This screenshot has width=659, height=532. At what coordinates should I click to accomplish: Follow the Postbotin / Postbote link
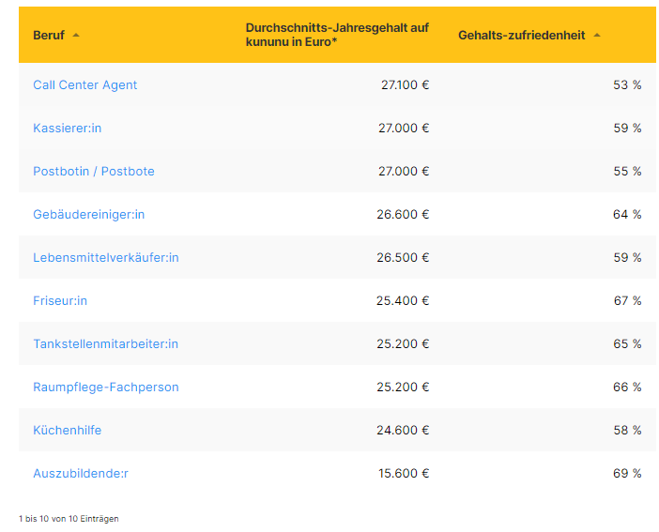coord(94,172)
